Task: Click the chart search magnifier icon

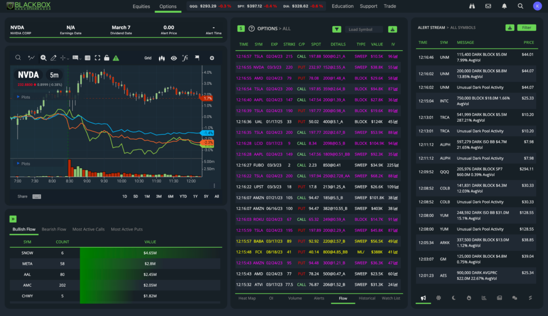Action: point(18,58)
